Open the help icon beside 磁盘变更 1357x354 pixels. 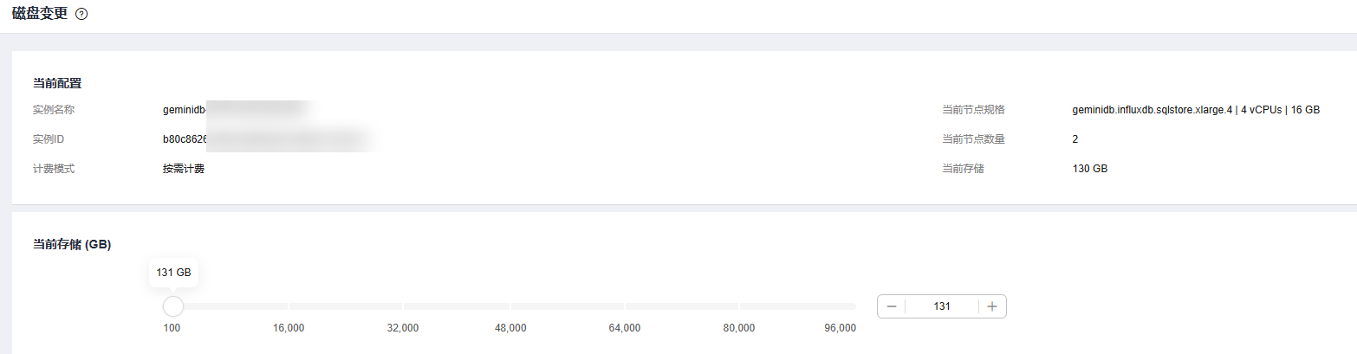coord(81,14)
